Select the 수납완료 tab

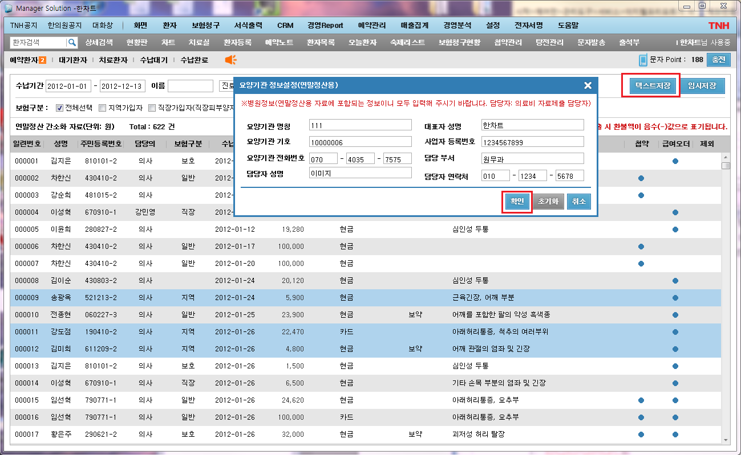[x=194, y=60]
